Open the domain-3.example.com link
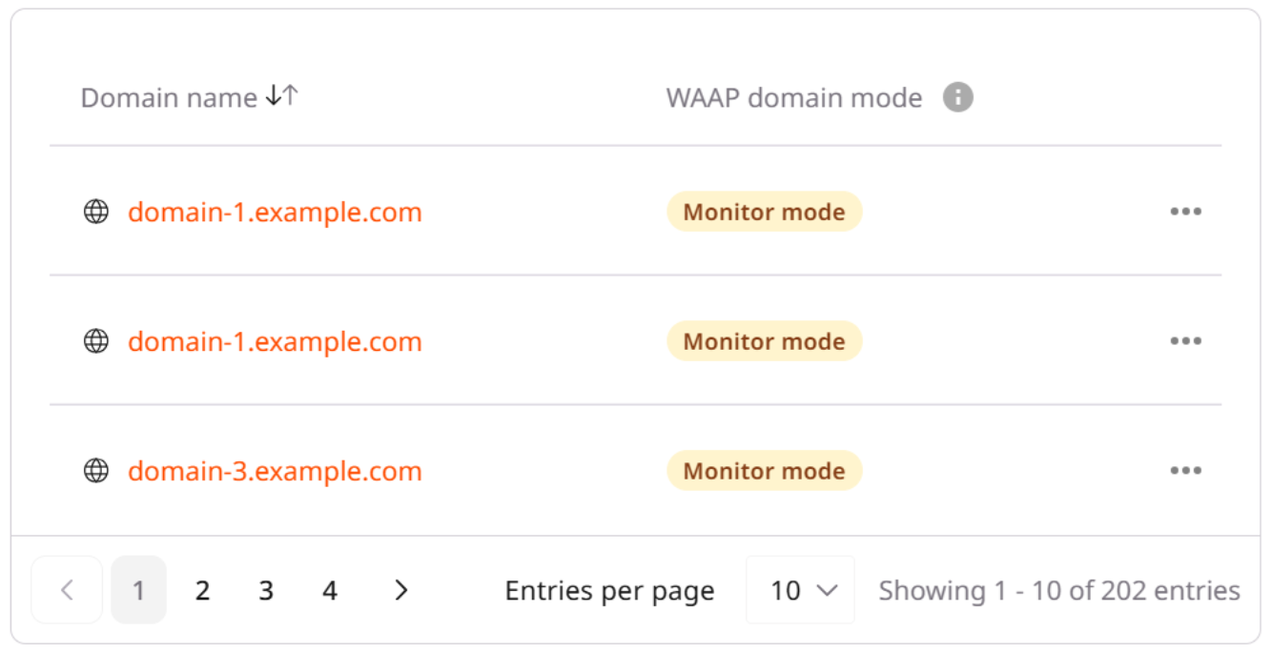The width and height of the screenshot is (1271, 653). 275,470
